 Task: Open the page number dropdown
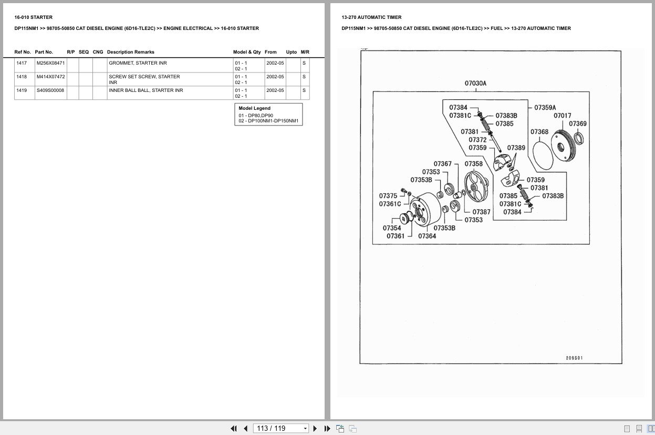305,429
